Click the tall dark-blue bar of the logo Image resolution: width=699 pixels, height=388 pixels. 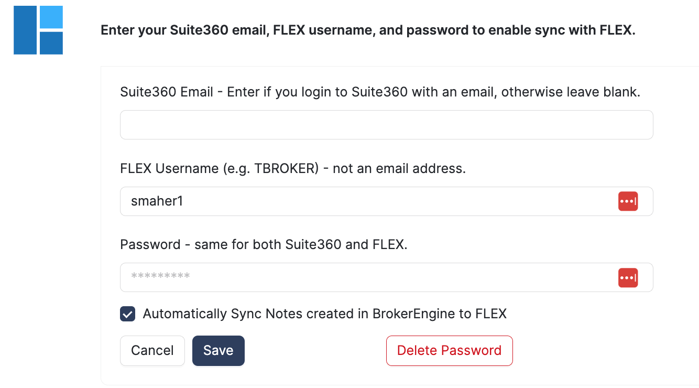coord(25,30)
